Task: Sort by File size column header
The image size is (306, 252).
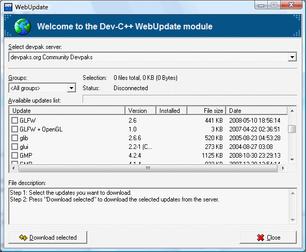Action: 206,111
